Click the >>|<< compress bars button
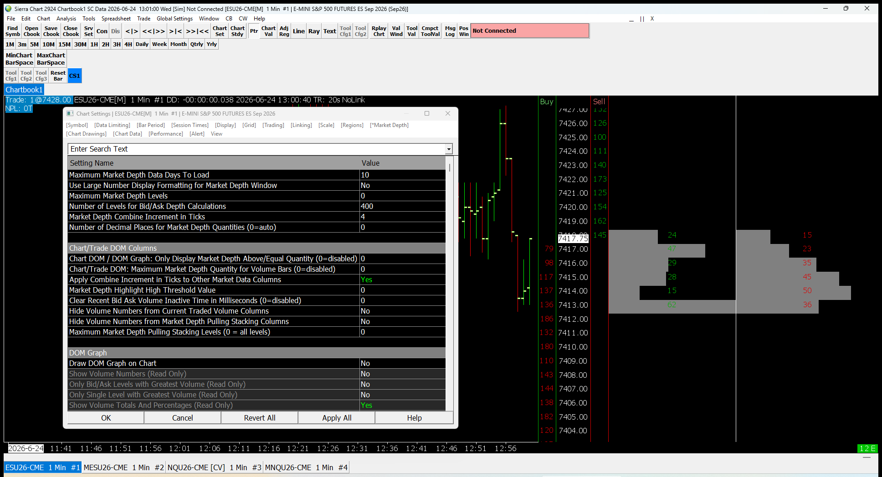The height and width of the screenshot is (477, 882). coord(197,31)
